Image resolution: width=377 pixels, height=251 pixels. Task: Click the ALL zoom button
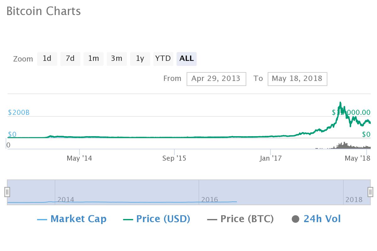coord(187,59)
